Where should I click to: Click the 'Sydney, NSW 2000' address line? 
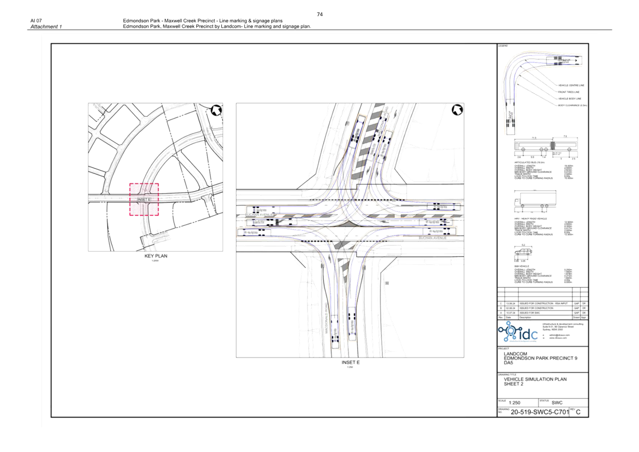pos(553,329)
